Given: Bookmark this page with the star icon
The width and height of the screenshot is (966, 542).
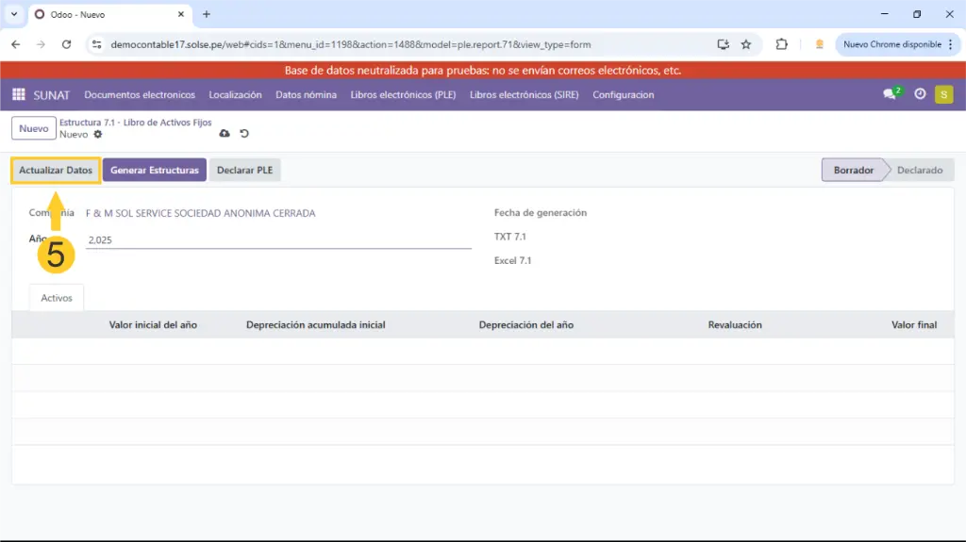Looking at the screenshot, I should (746, 44).
